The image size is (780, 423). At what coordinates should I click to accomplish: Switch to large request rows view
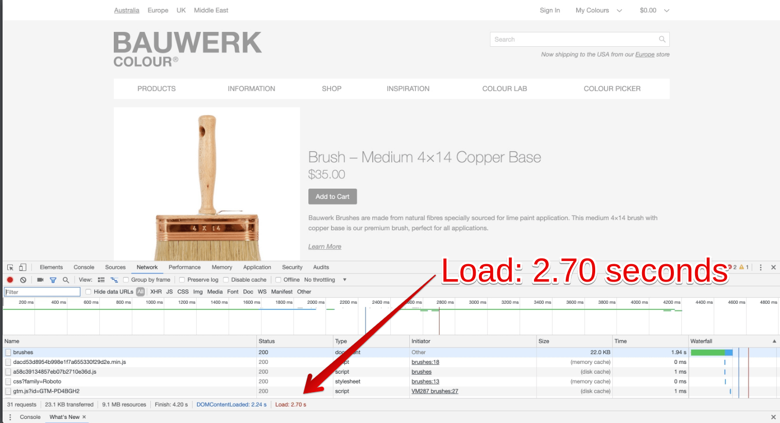pyautogui.click(x=101, y=280)
